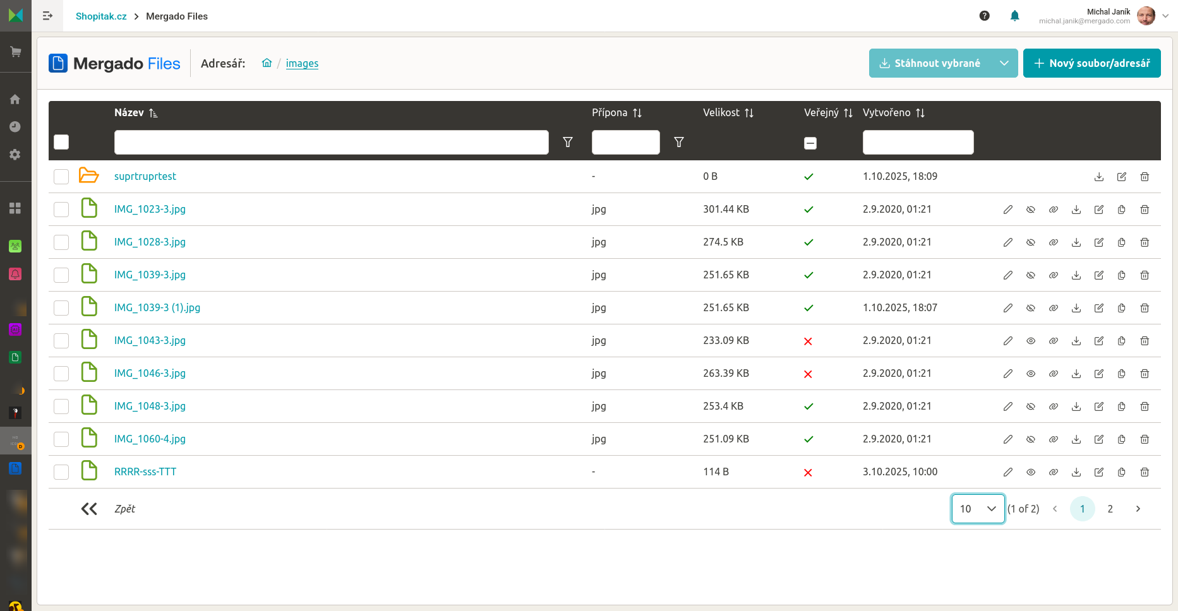Make IMG_1043-3.jpg public via eye icon
This screenshot has width=1178, height=611.
tap(1030, 341)
